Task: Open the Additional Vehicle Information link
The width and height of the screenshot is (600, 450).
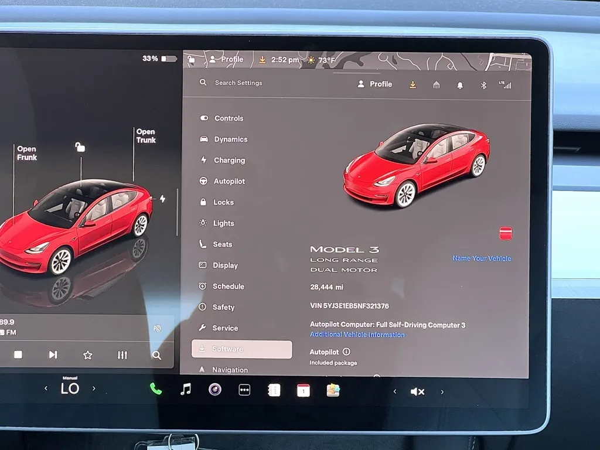Action: (x=357, y=335)
